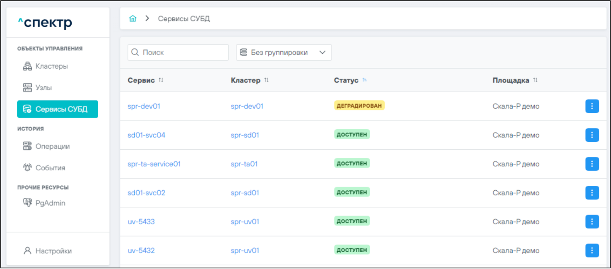Go to Операции history page
The width and height of the screenshot is (611, 269).
52,147
